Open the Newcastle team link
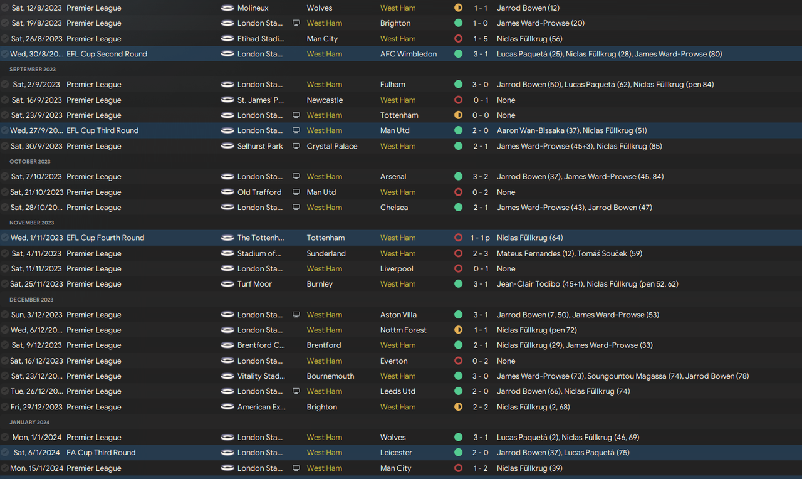802x479 pixels. tap(325, 100)
